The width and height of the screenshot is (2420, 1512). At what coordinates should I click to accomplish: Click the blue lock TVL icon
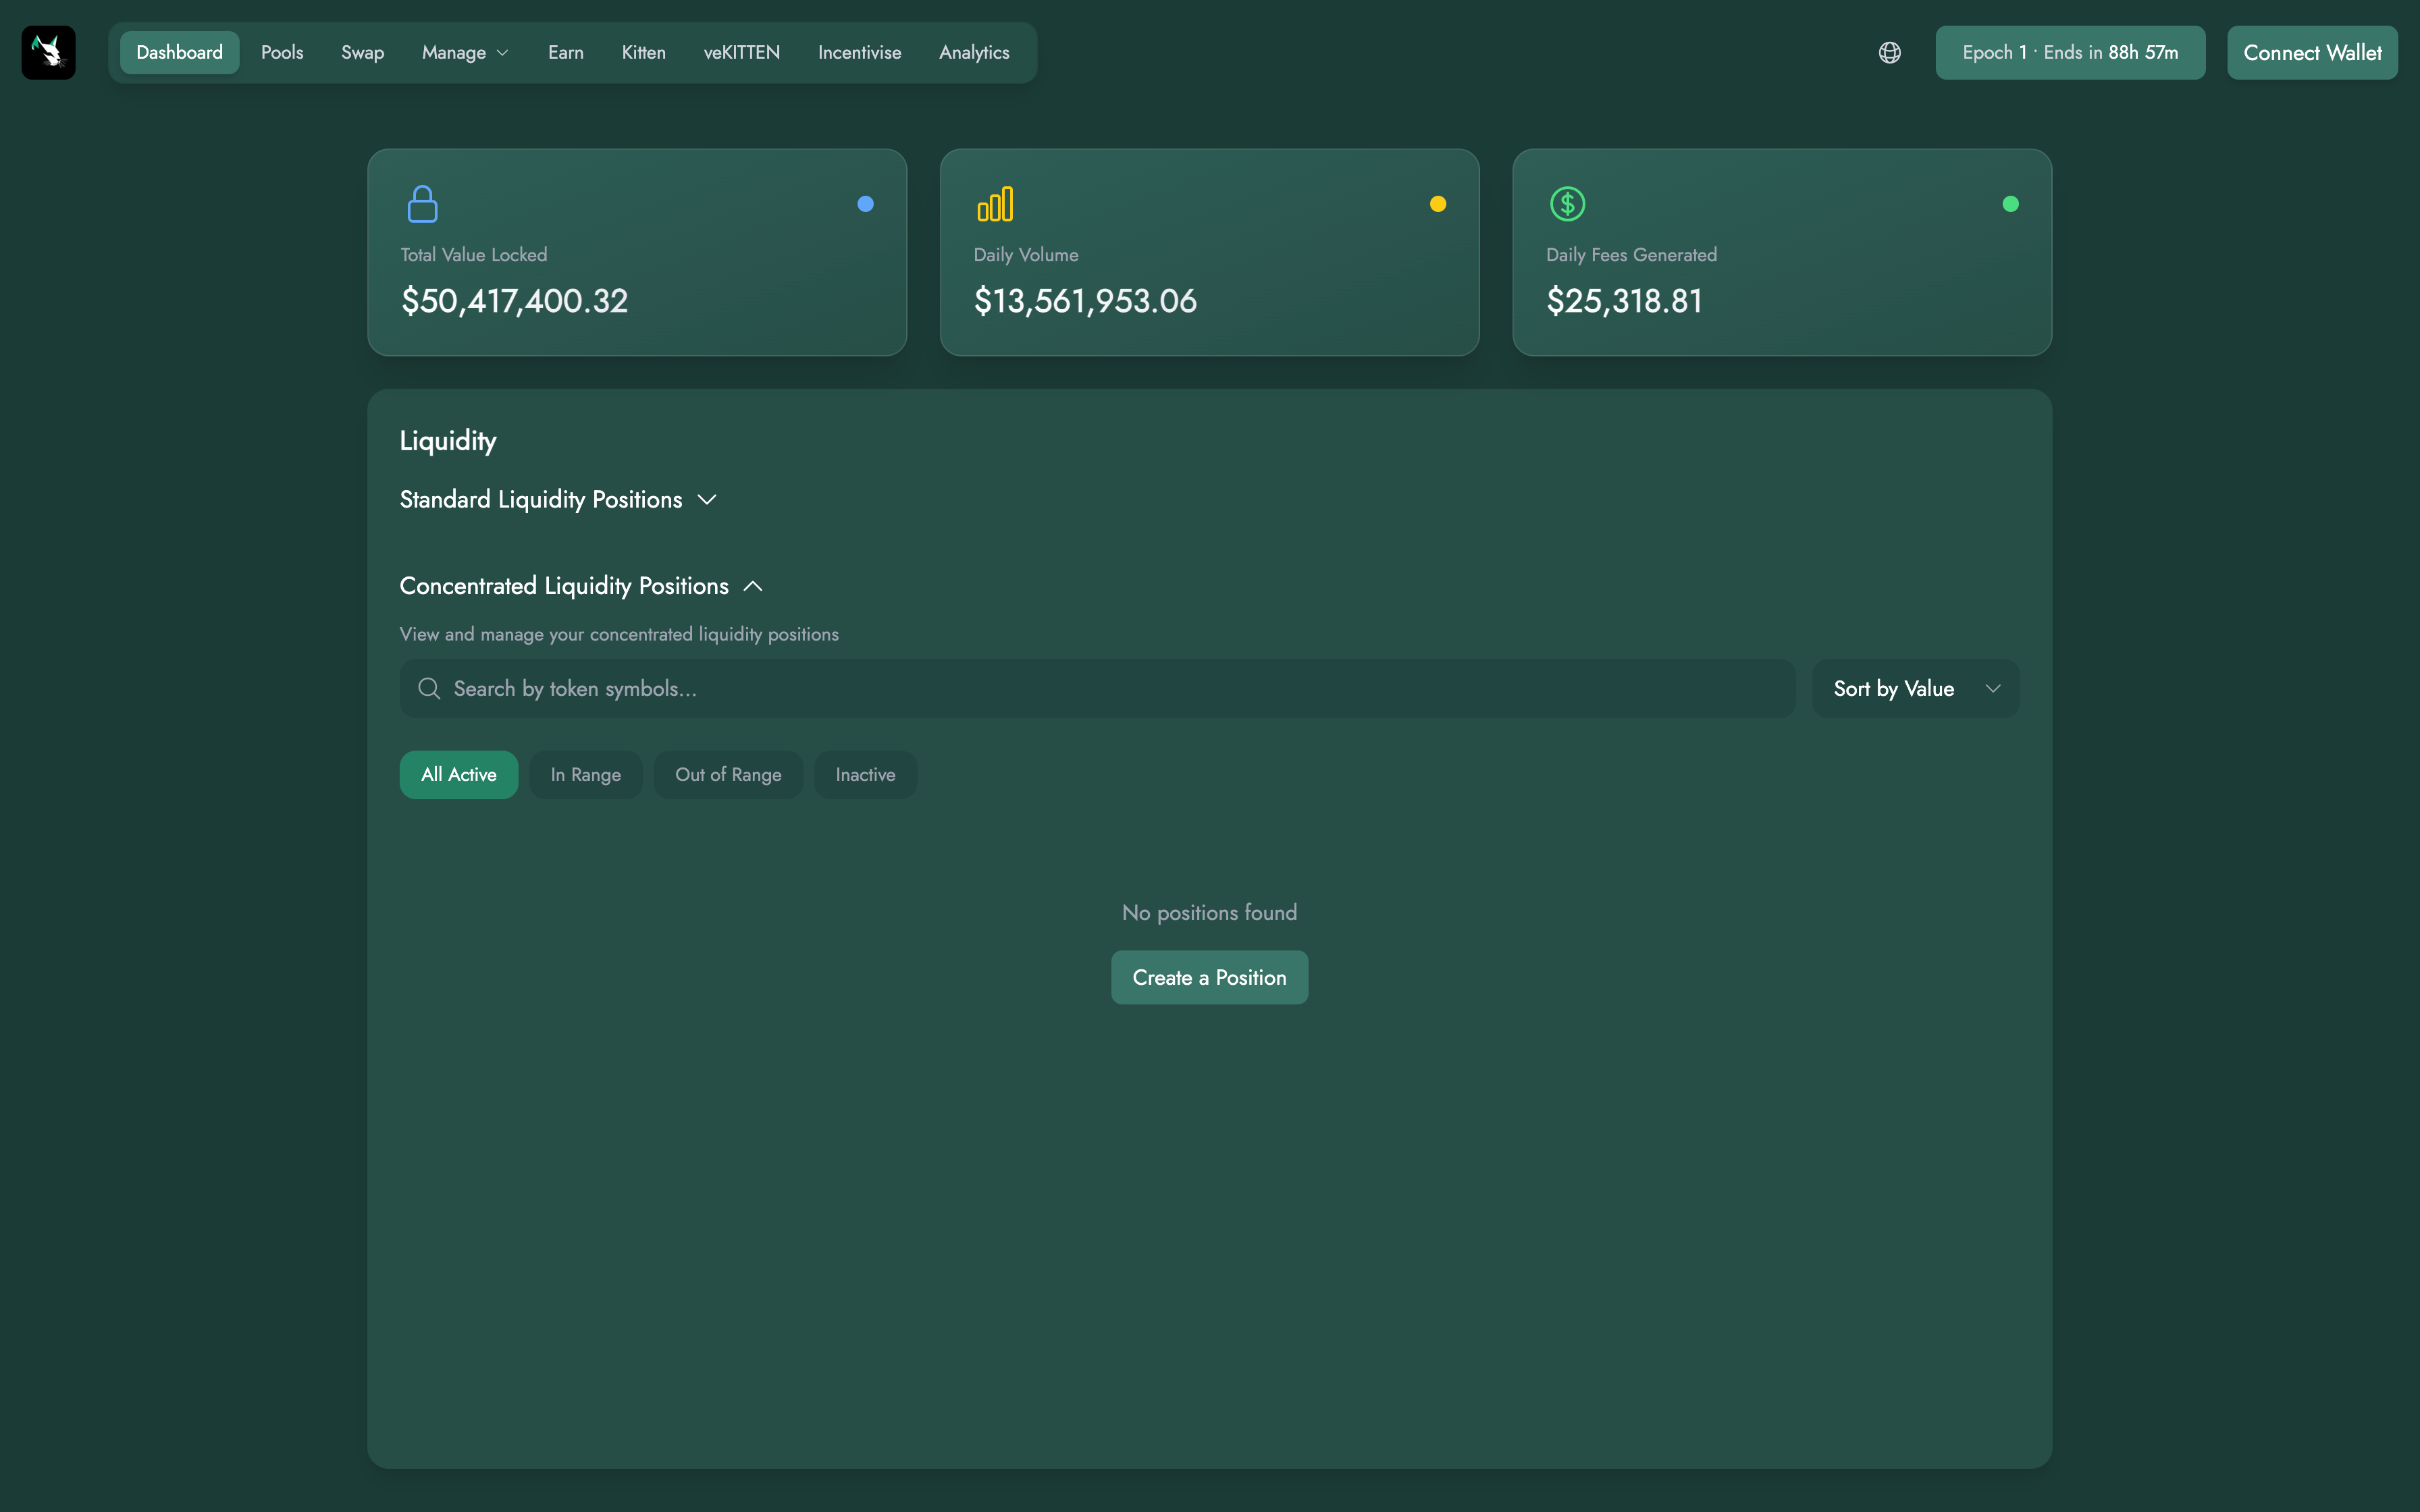(422, 204)
